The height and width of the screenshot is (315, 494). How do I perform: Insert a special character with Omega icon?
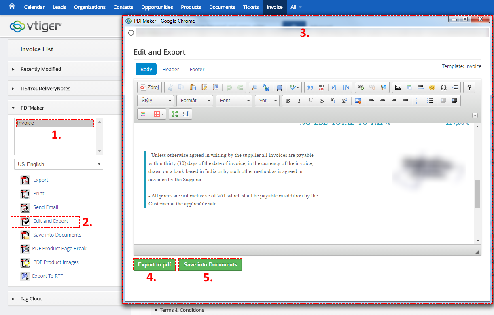pyautogui.click(x=443, y=87)
